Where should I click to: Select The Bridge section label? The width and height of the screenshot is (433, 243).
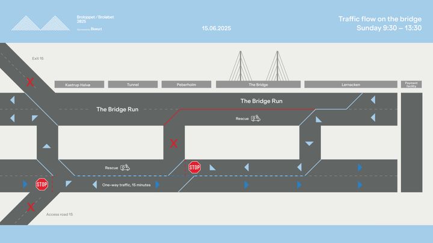257,85
